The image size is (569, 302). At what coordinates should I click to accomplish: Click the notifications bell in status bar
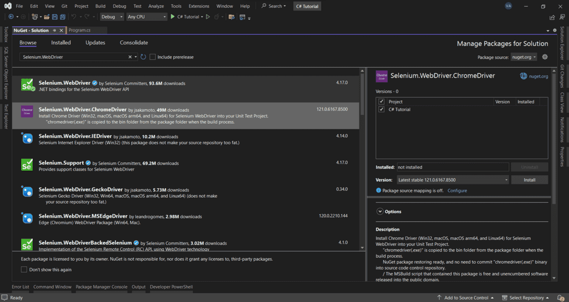561,298
